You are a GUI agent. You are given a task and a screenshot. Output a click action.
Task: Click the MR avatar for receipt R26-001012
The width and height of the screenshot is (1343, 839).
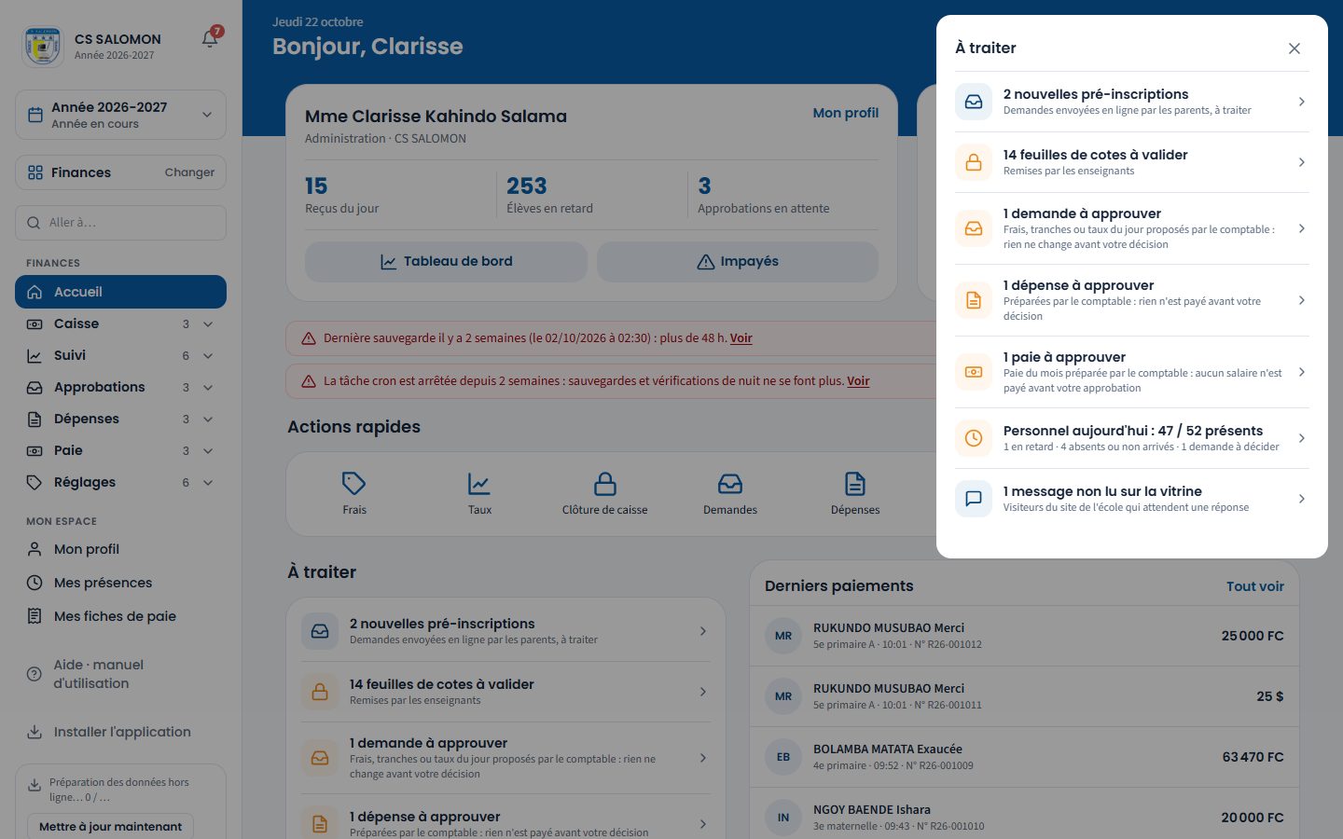pyautogui.click(x=783, y=636)
